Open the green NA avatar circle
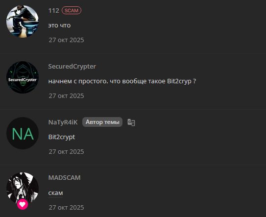 pyautogui.click(x=23, y=133)
